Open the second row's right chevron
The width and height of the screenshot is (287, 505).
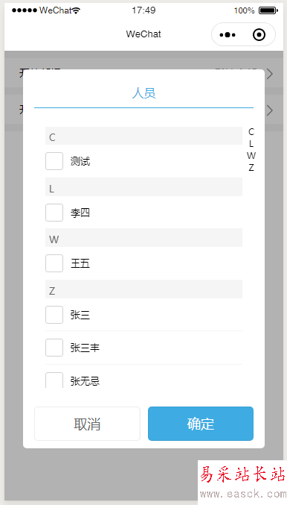(x=270, y=110)
